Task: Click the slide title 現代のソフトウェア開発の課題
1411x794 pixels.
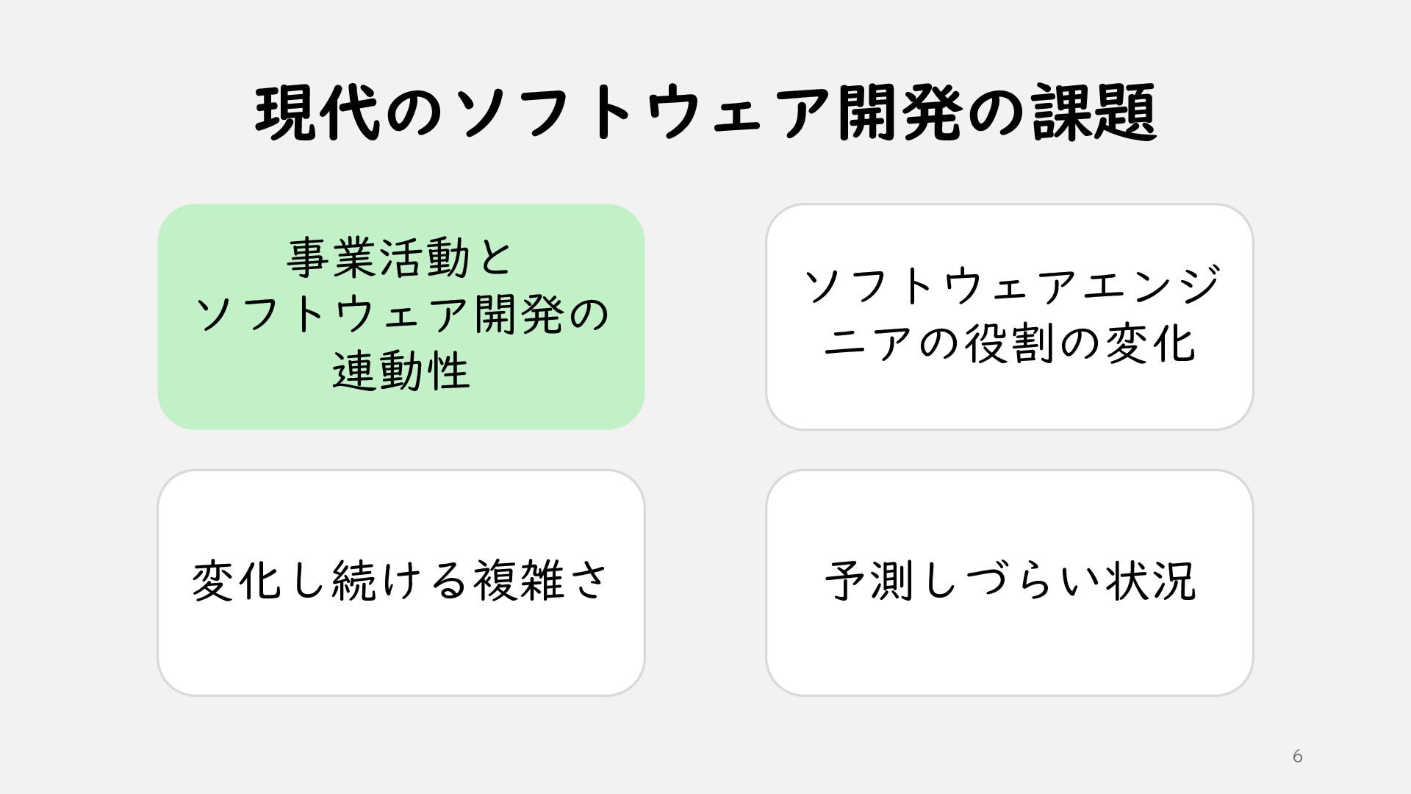Action: click(705, 112)
